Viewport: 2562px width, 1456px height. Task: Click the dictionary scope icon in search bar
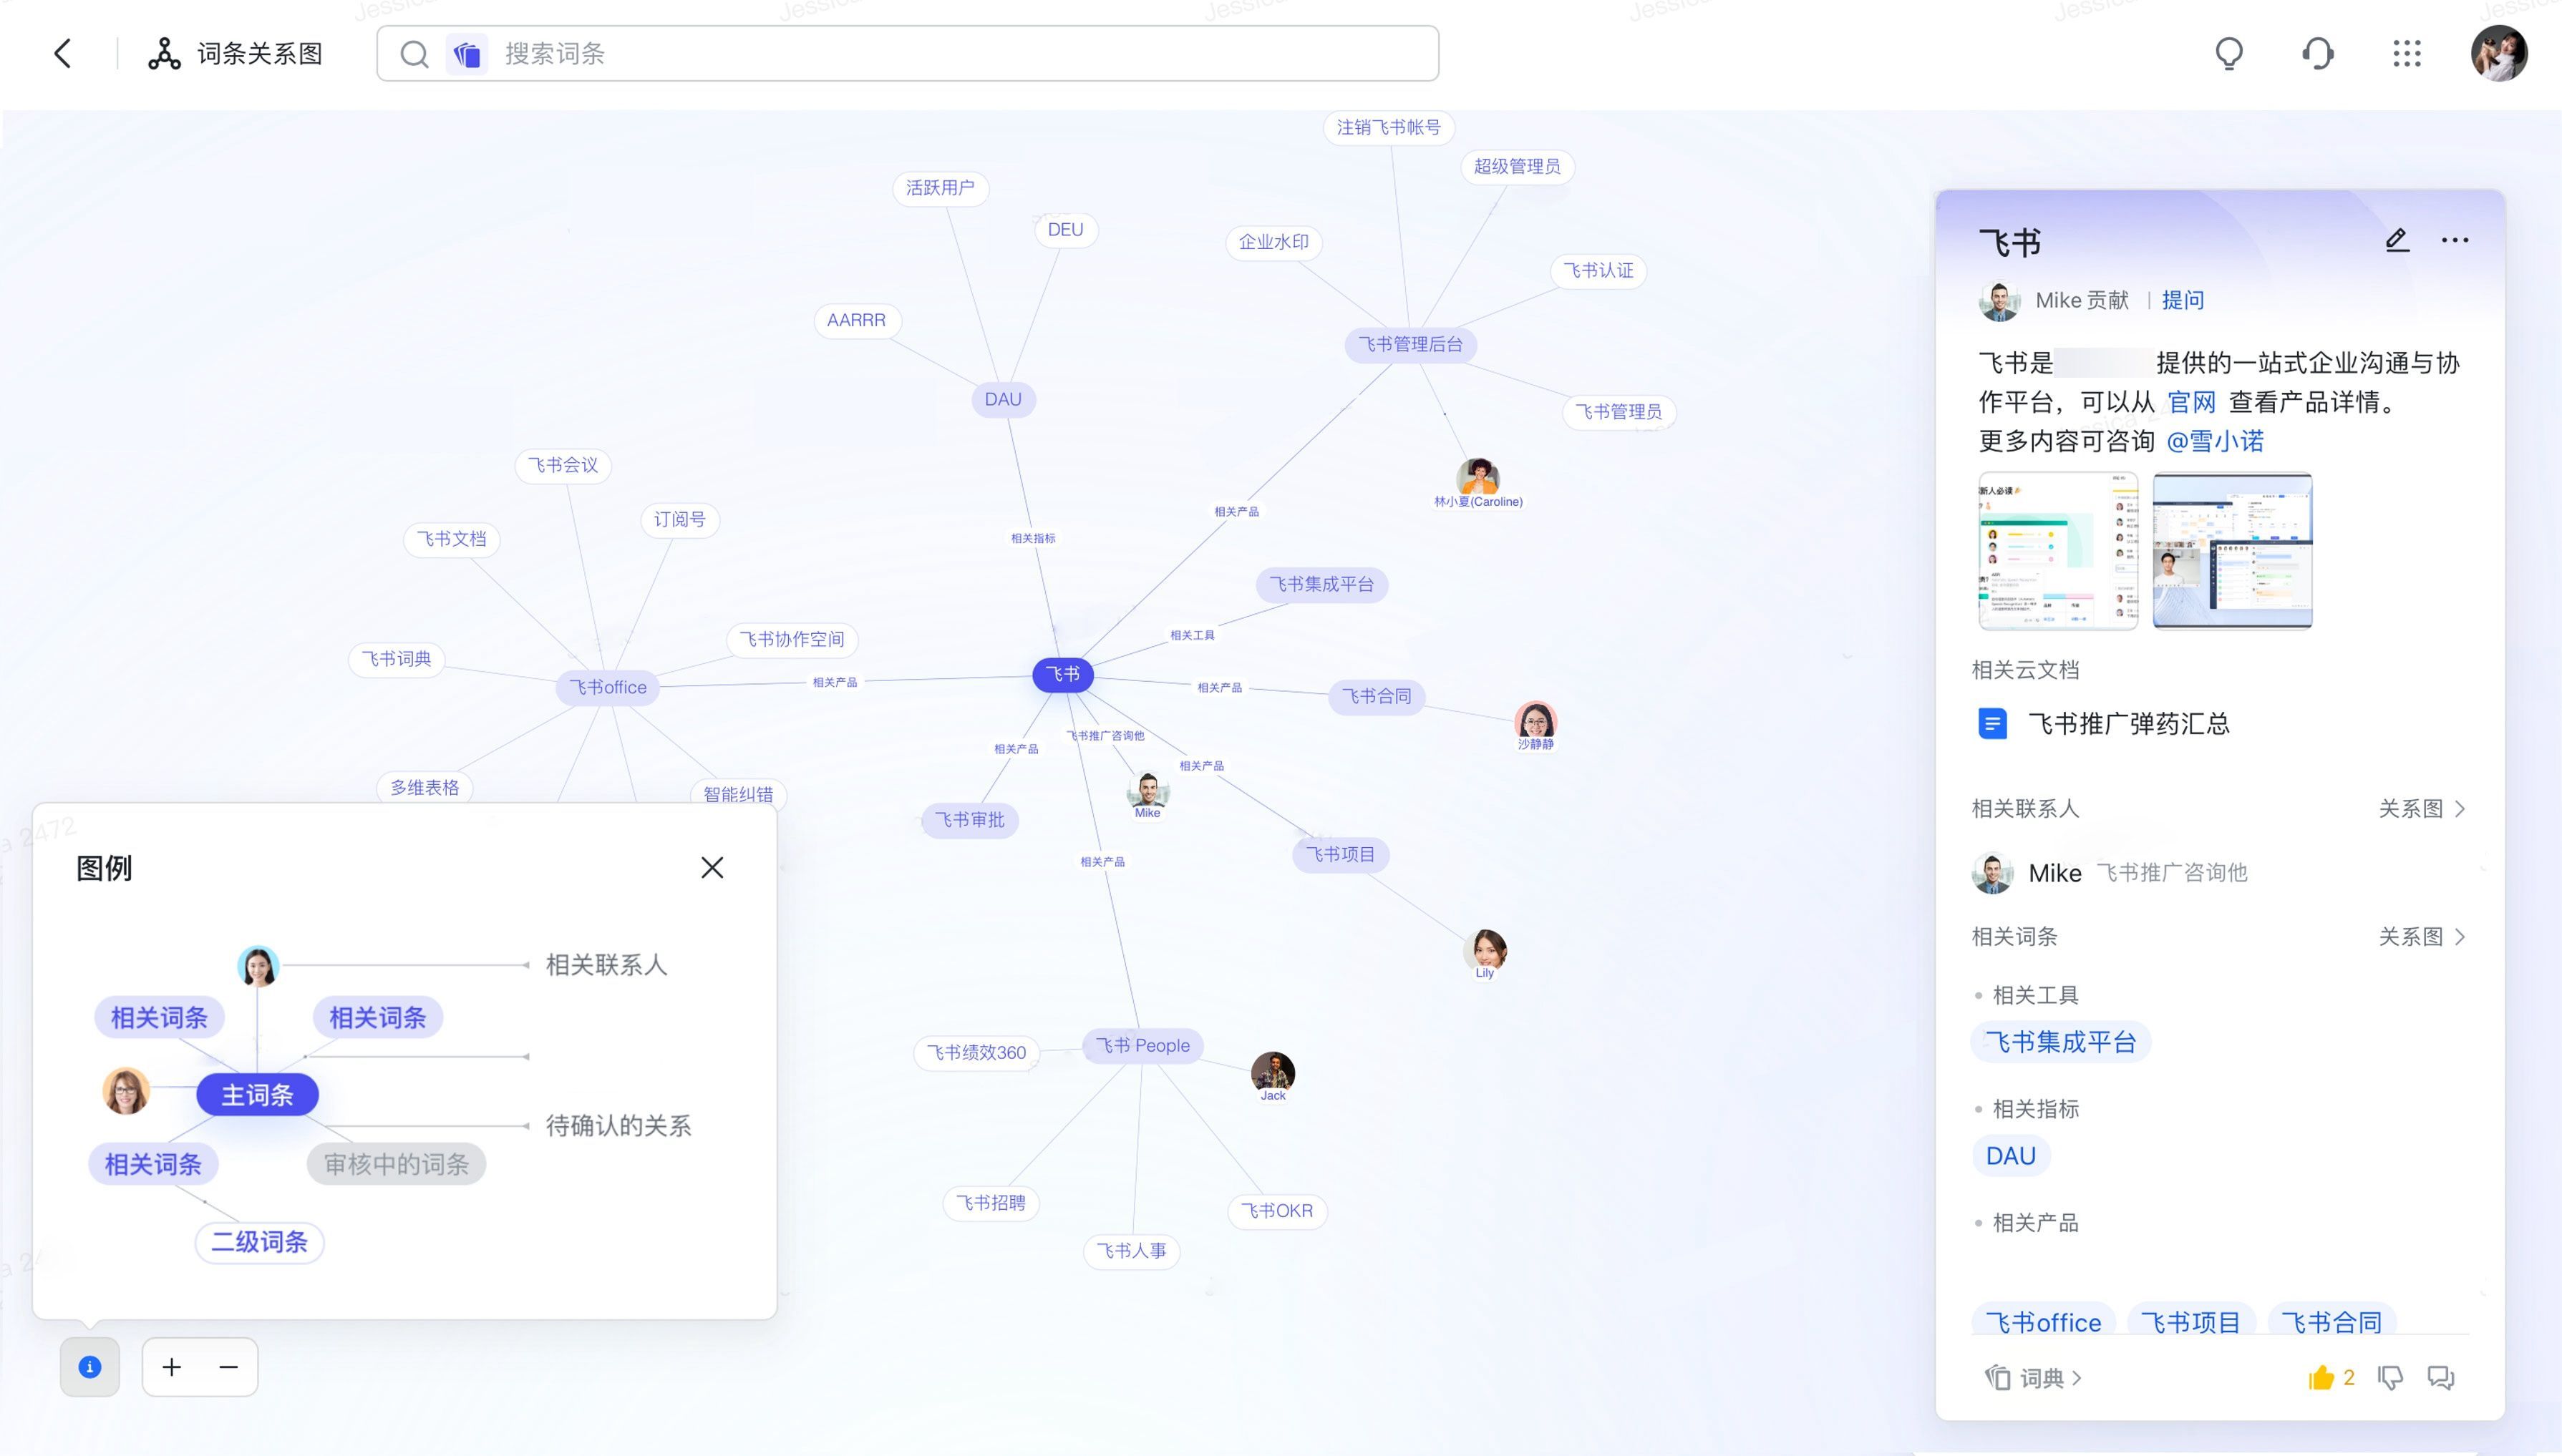pos(466,53)
